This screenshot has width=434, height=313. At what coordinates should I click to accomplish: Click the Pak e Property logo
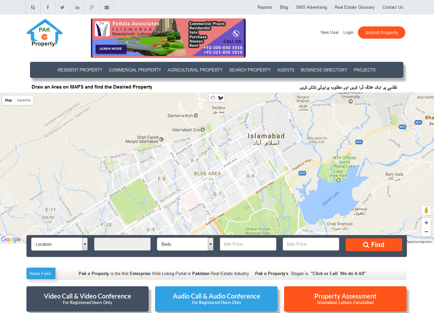pos(44,33)
